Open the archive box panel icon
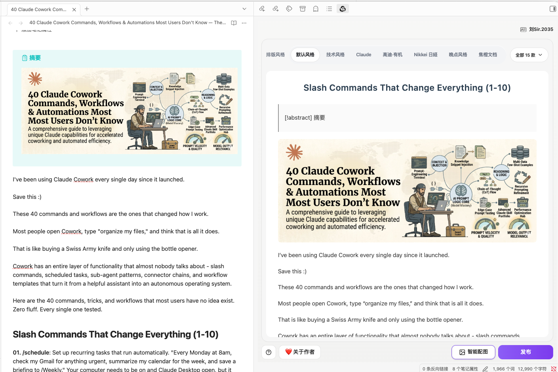This screenshot has height=372, width=558. pos(303,9)
